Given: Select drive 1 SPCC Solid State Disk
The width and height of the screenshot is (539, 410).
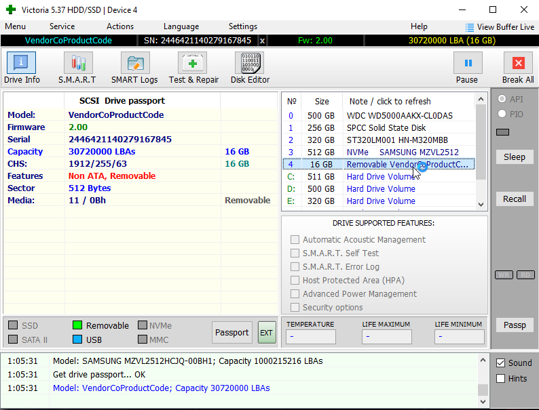Looking at the screenshot, I should point(379,128).
